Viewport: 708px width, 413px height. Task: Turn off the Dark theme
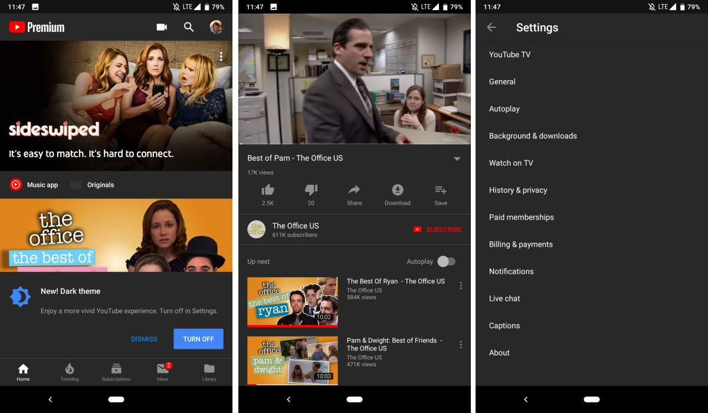[x=198, y=339]
